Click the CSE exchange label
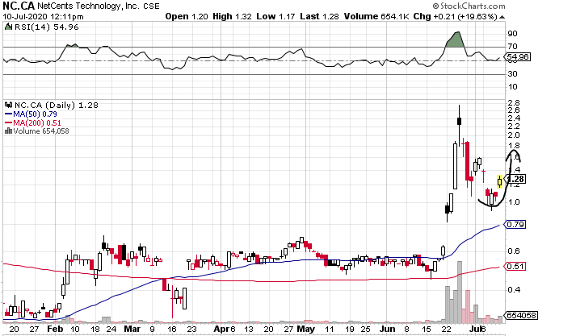 (x=151, y=6)
